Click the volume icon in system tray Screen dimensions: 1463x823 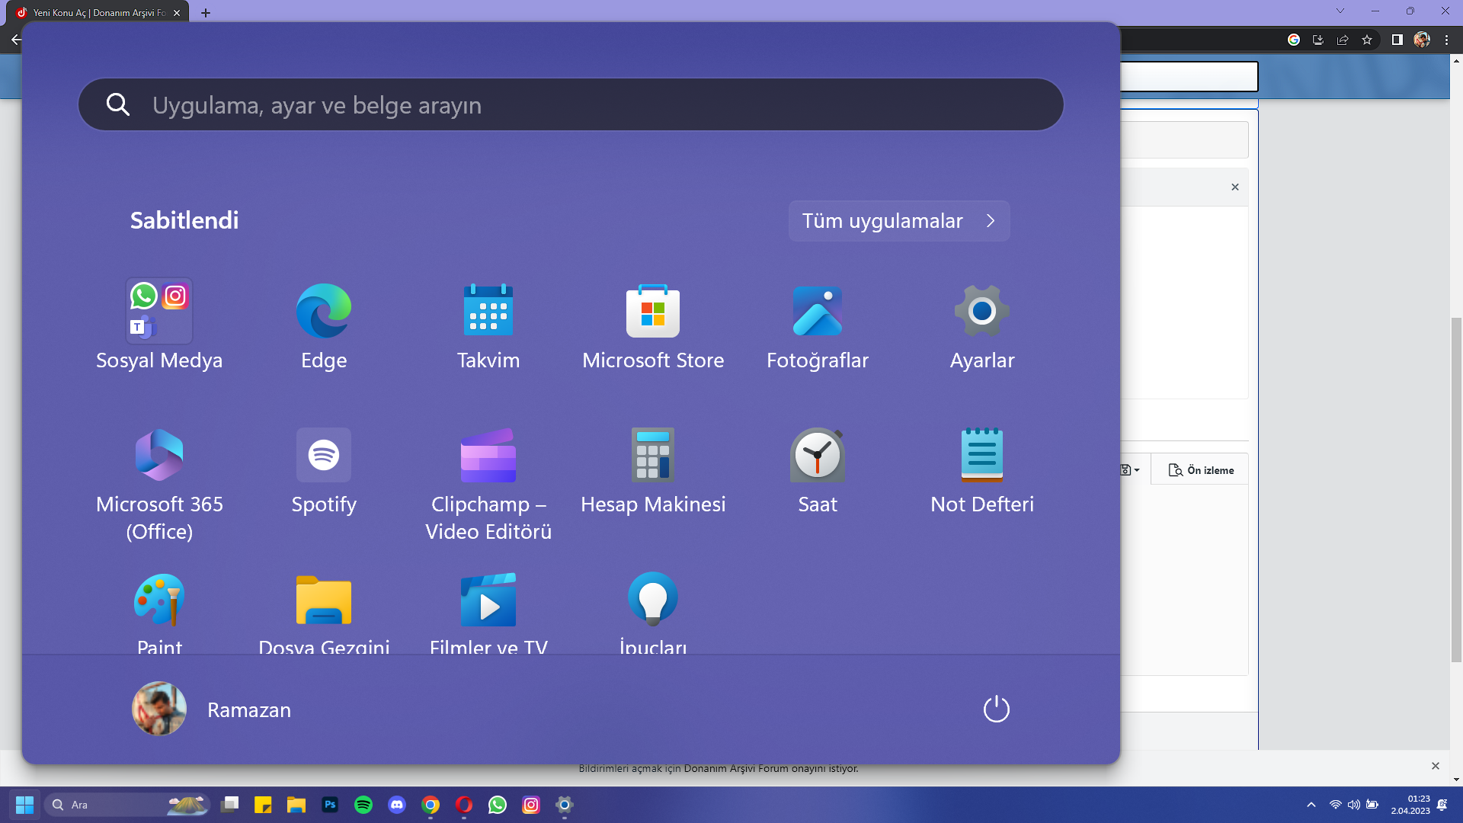tap(1354, 805)
